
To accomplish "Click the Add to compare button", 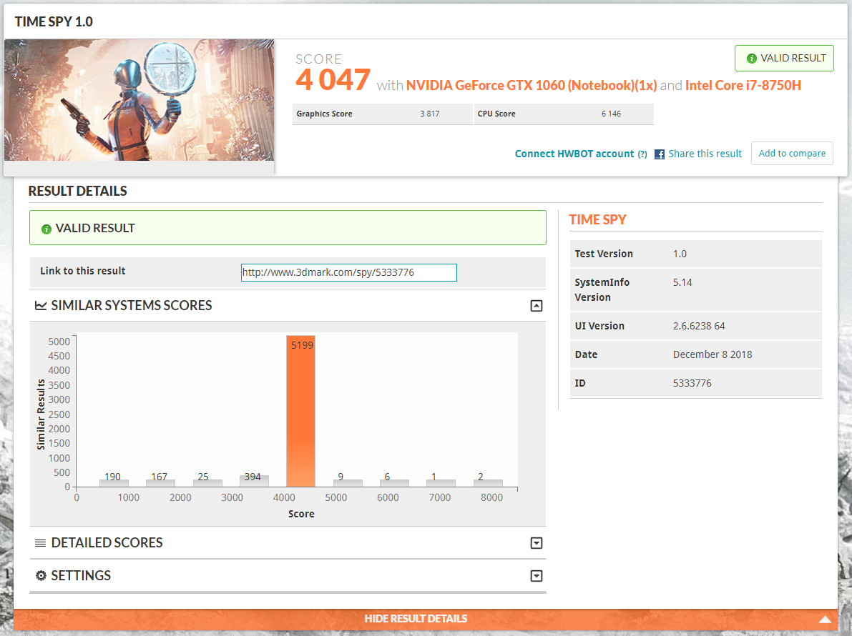I will 792,153.
